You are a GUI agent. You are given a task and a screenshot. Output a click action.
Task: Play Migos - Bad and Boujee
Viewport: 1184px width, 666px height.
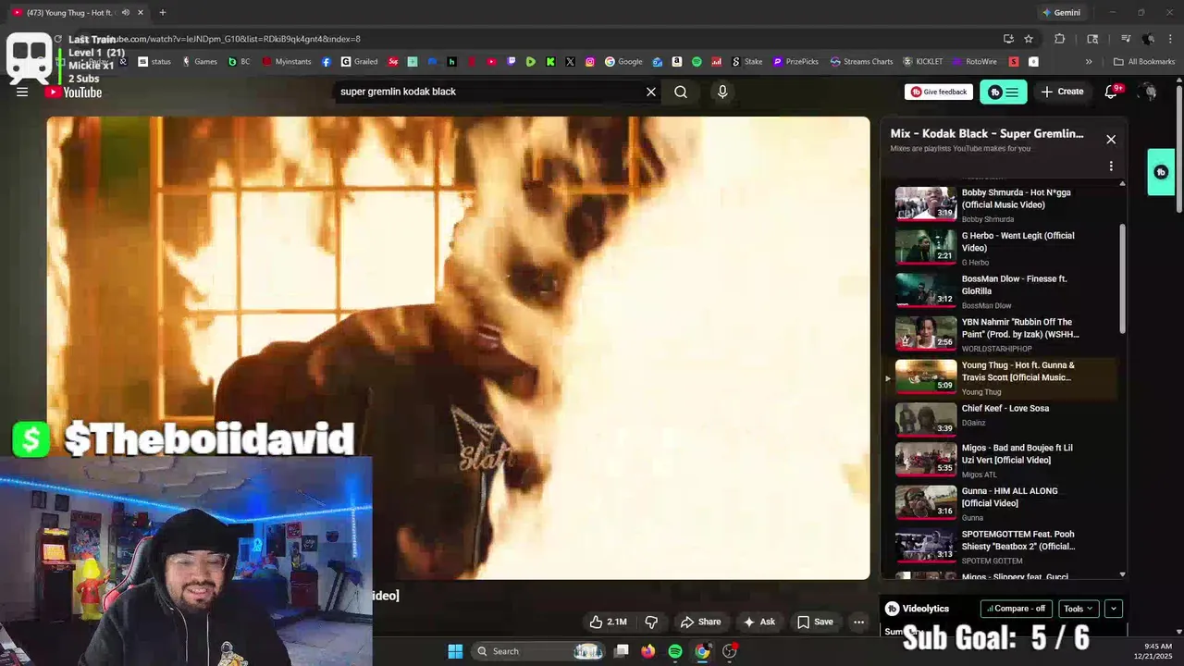1005,460
